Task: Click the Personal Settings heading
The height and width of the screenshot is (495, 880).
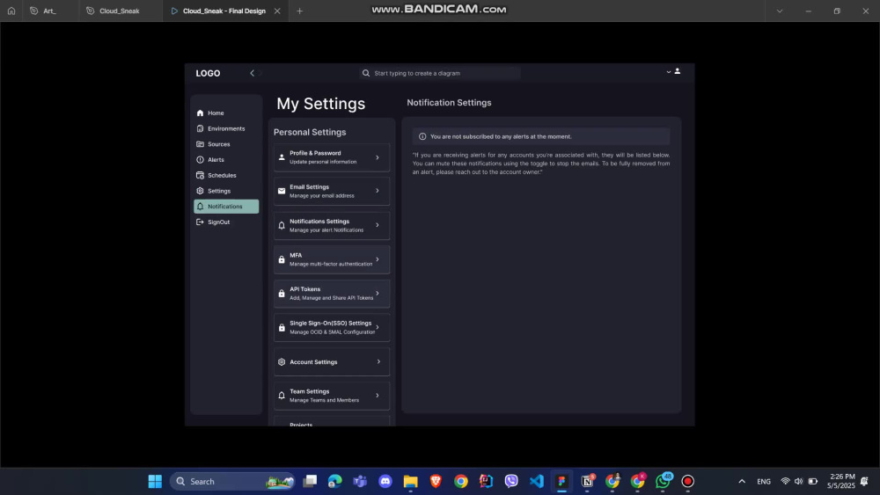Action: pos(310,132)
